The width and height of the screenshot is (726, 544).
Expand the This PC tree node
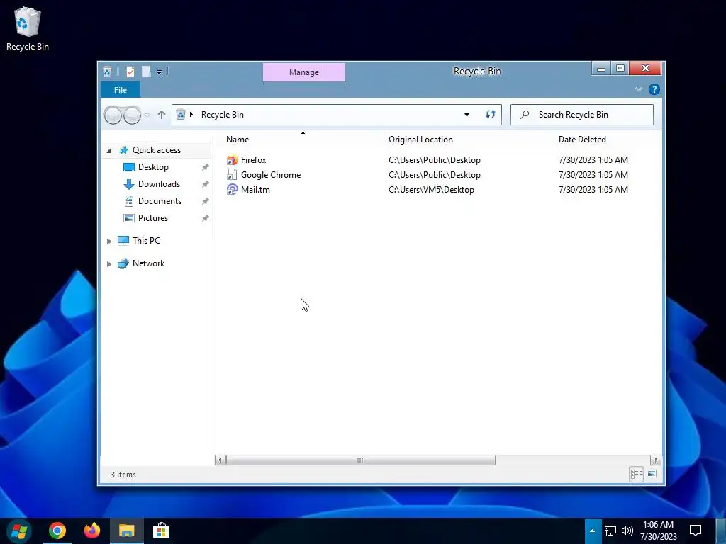pos(109,241)
